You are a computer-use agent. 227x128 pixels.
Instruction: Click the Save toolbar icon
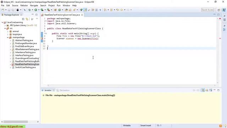pos(9,10)
